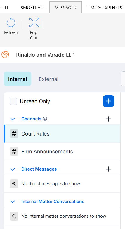Click the info icon next to Channels
Viewport: 125px width, 229px height.
click(45, 119)
